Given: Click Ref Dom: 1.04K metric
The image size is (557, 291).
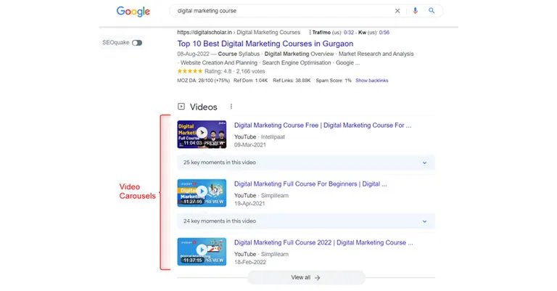Looking at the screenshot, I should [x=251, y=81].
